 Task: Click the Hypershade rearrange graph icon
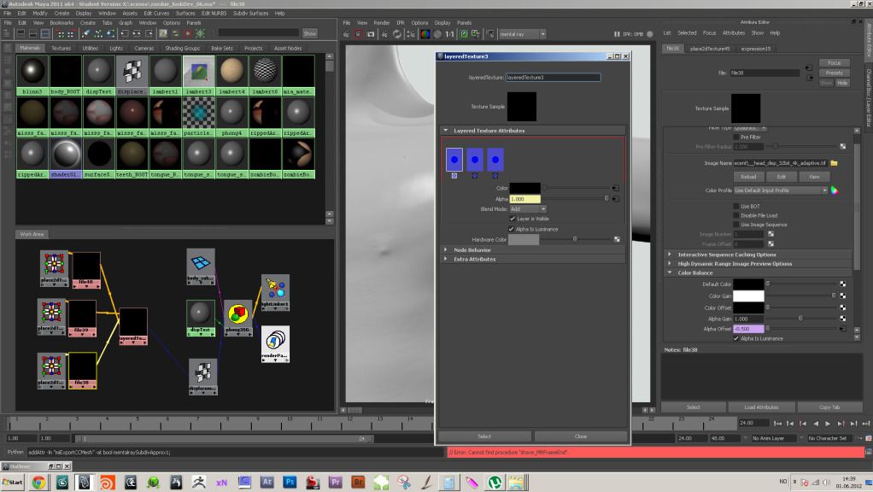pyautogui.click(x=98, y=34)
